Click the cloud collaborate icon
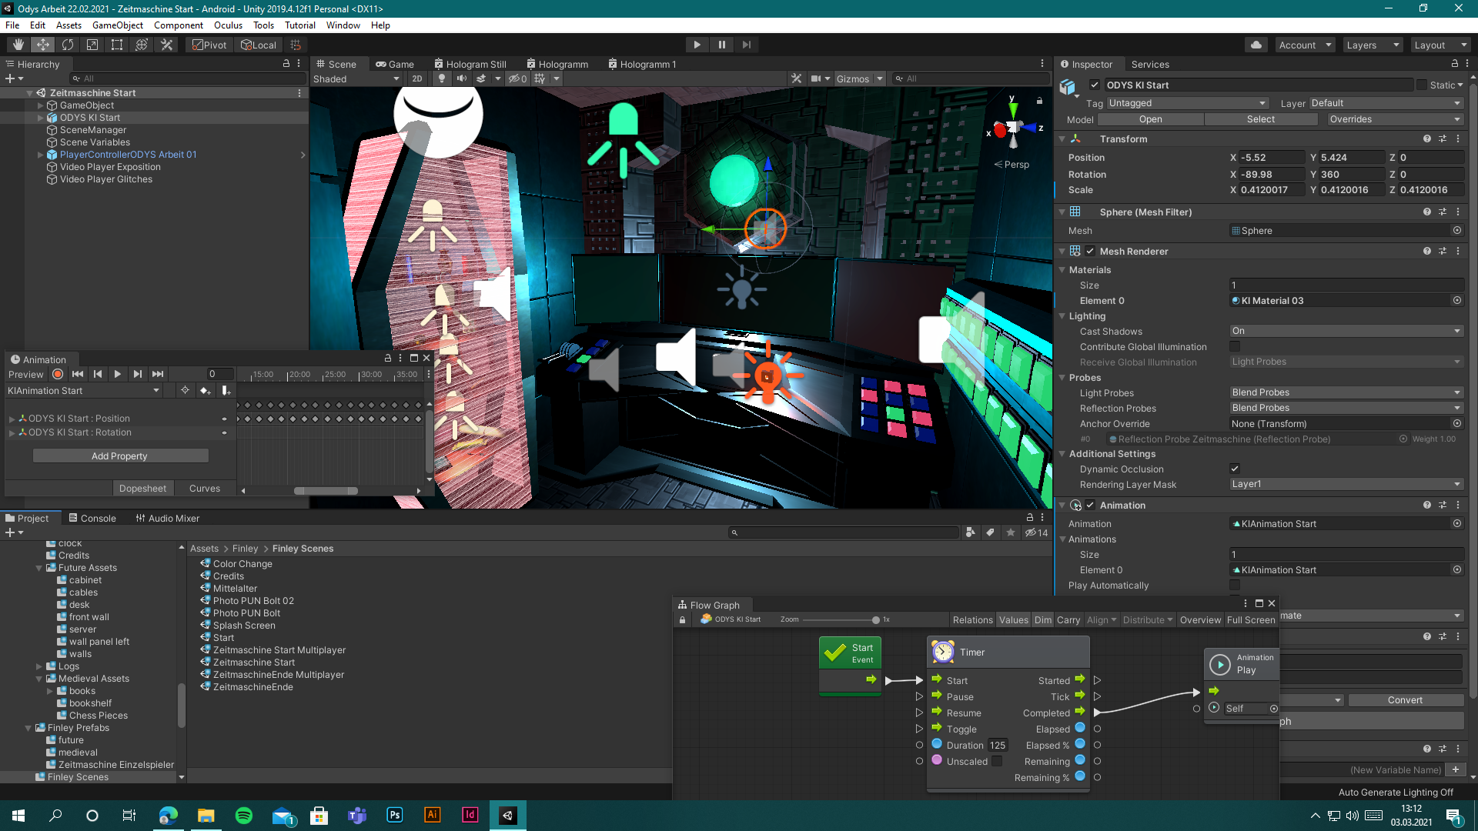Image resolution: width=1478 pixels, height=831 pixels. (1256, 45)
